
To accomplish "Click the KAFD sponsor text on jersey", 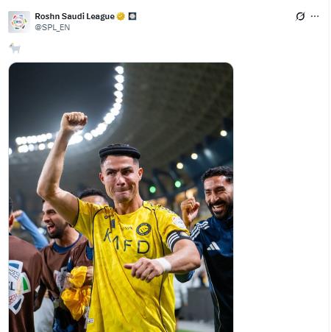I will coord(127,242).
